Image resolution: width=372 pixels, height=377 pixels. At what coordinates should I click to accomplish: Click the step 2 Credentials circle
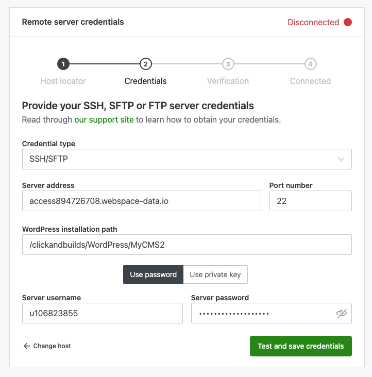click(x=146, y=64)
